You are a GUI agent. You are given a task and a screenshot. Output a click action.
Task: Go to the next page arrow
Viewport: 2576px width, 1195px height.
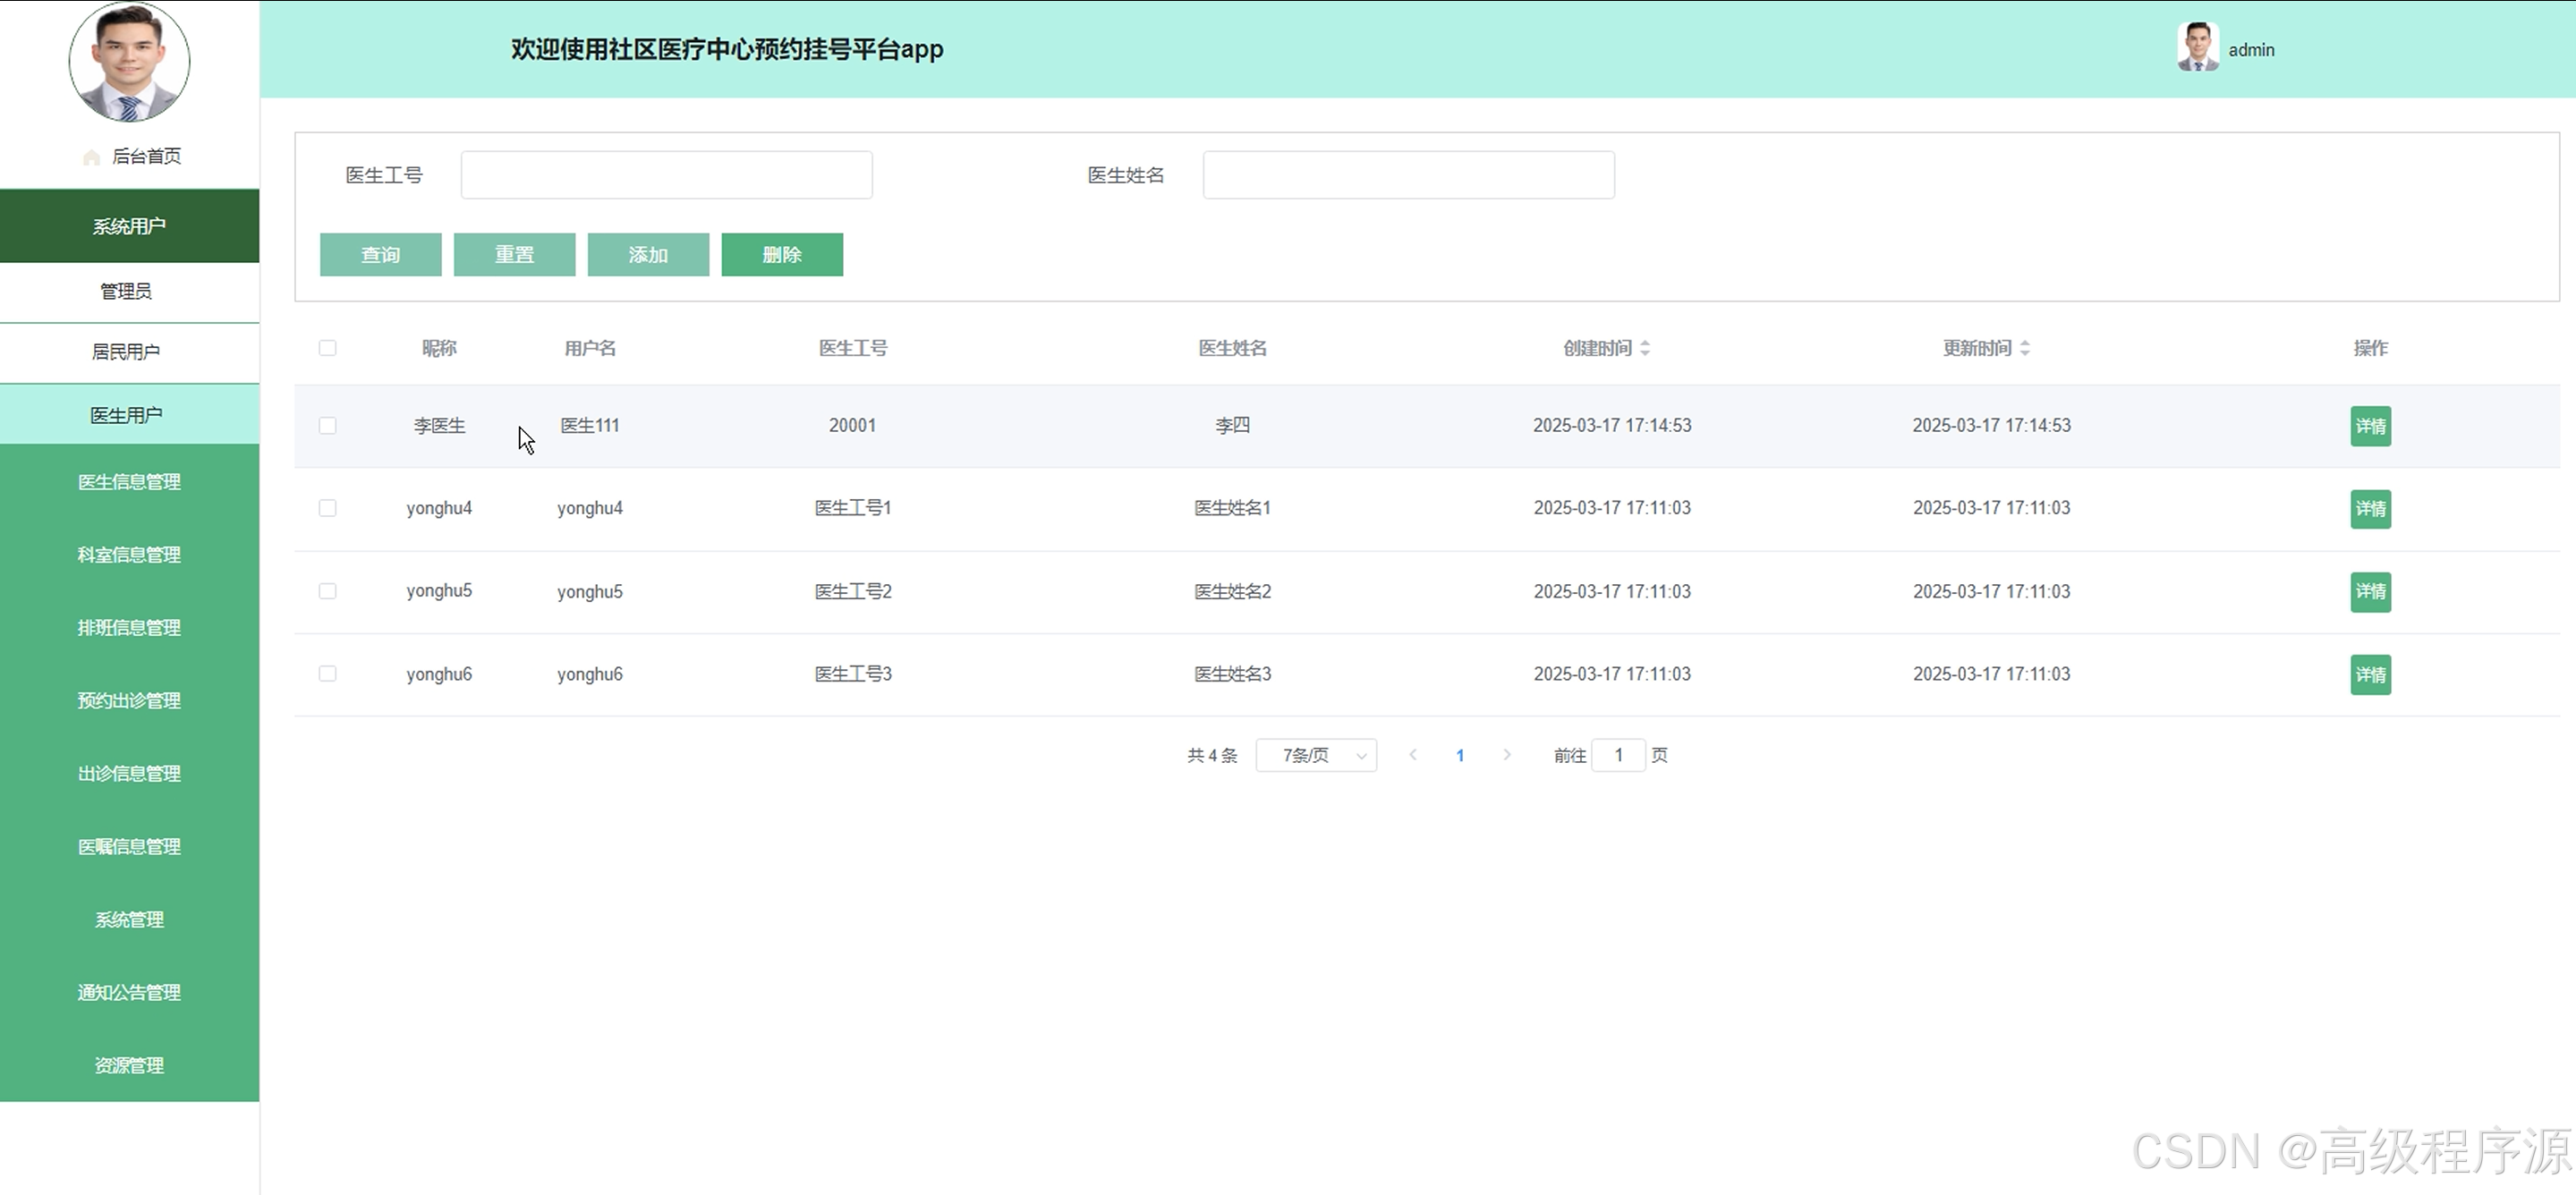point(1507,755)
